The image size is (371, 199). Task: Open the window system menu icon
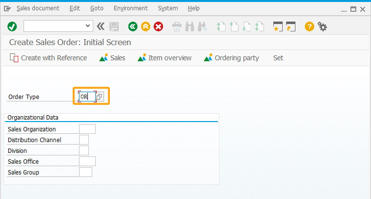click(7, 9)
